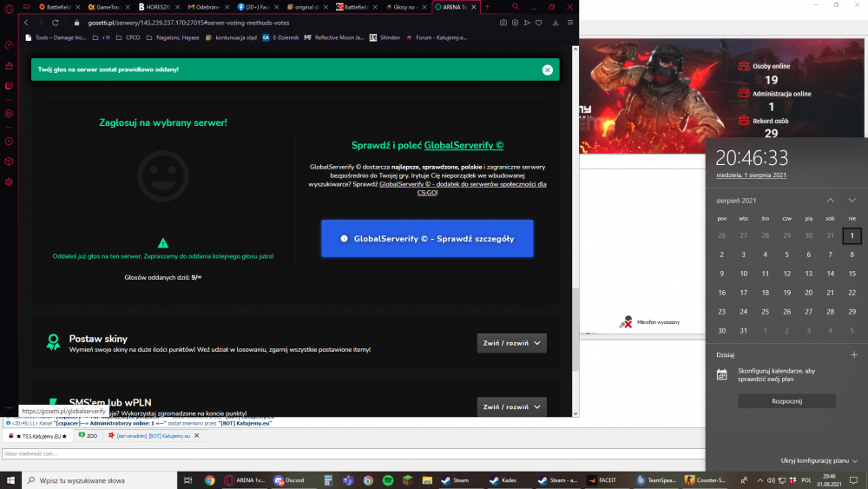Viewport: 868px width, 489px height.
Task: Open Google Chrome from the taskbar
Action: [x=210, y=480]
